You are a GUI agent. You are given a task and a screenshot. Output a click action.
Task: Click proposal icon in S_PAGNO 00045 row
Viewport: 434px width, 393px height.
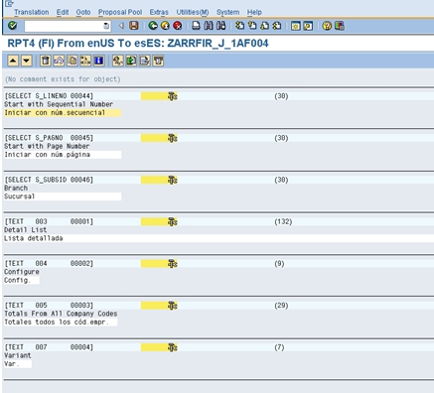click(x=173, y=138)
